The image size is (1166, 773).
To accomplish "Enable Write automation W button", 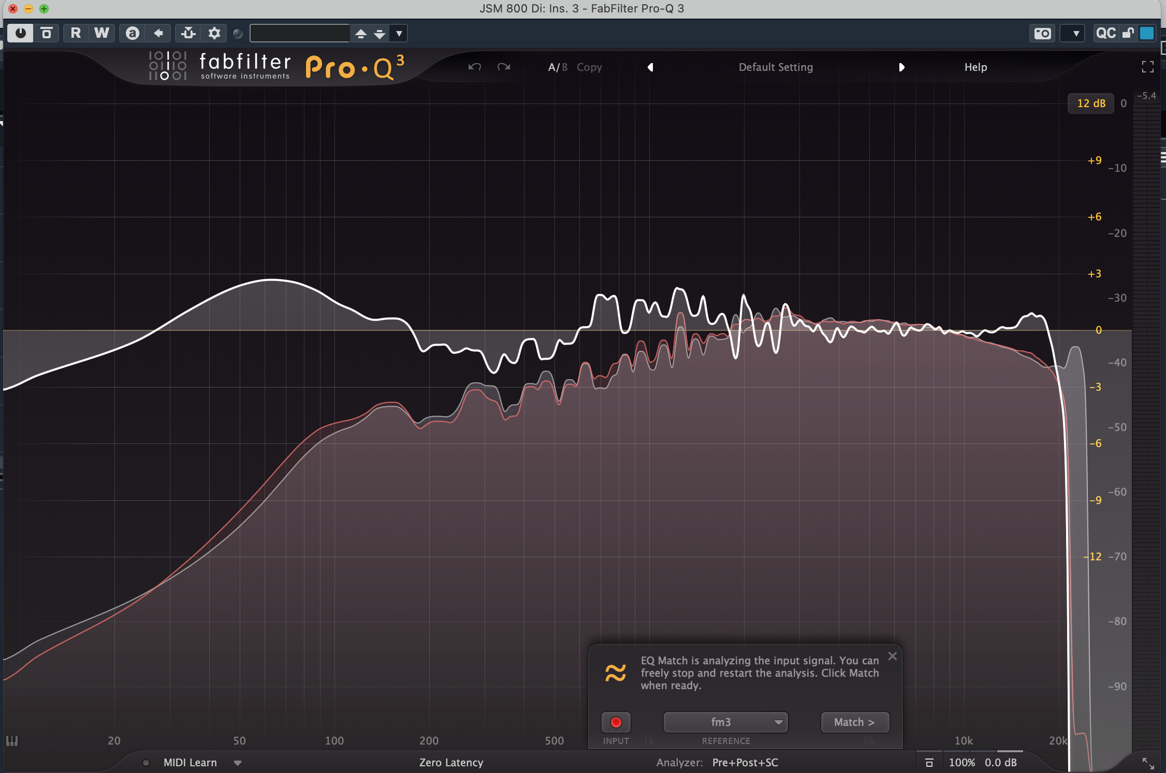I will click(x=101, y=34).
